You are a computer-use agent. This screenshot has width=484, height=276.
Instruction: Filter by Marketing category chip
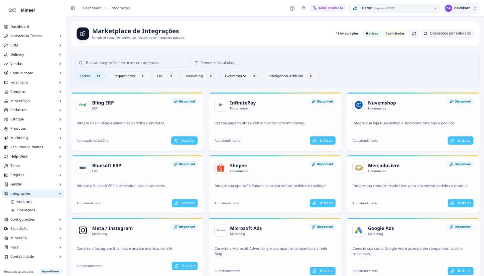coord(200,76)
